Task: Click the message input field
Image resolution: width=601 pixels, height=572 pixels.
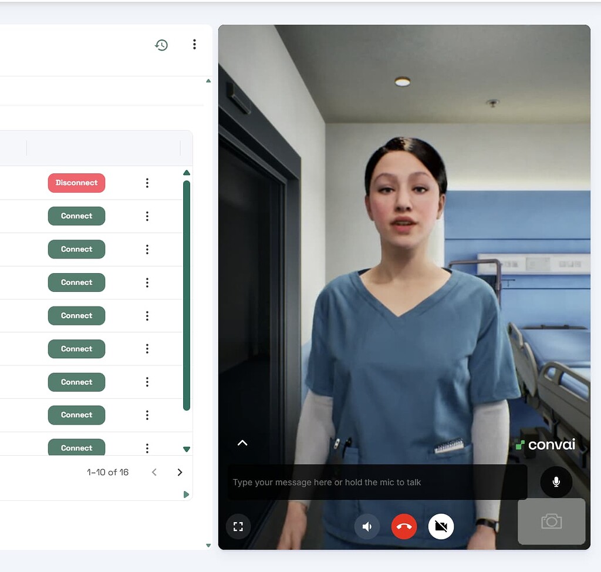Action: pos(376,482)
